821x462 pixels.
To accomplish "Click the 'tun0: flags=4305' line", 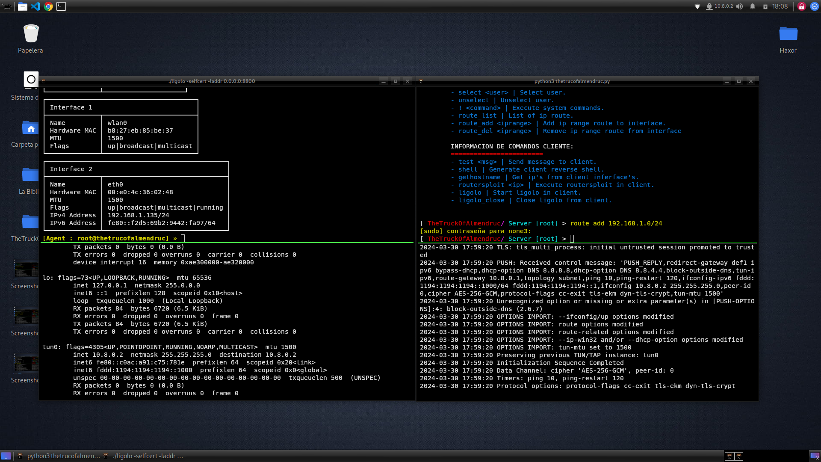I will tap(169, 347).
